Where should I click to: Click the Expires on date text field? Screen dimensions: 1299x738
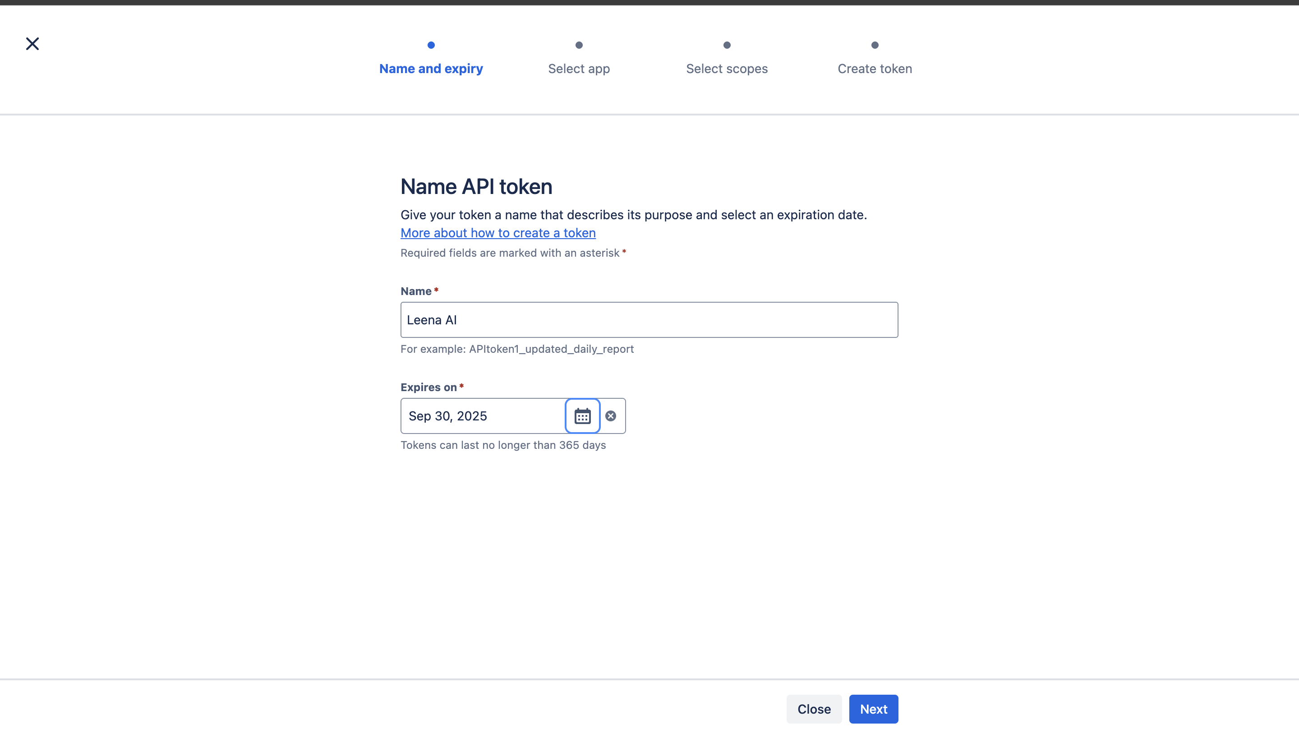point(482,416)
